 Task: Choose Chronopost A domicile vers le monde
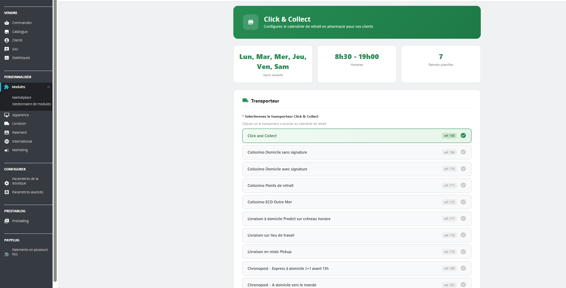357,283
